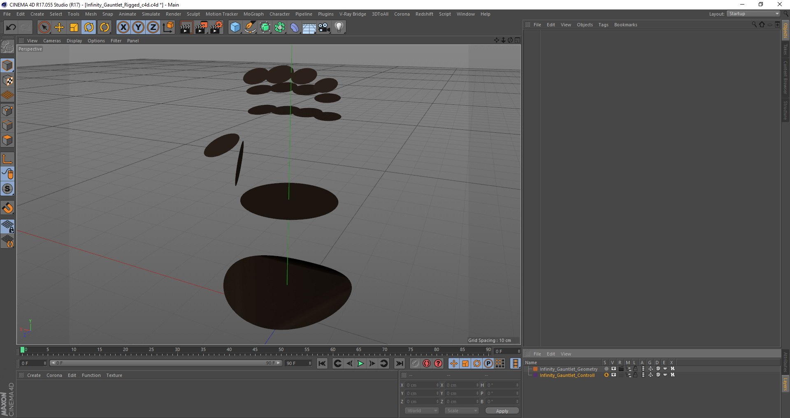Screen dimensions: 790x418
Task: Click the Enable Axis icon
Action: pos(7,159)
